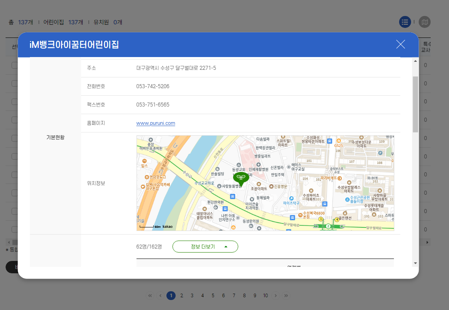449x310 pixels.
Task: Click yellow subway exit 1 marker
Action: coord(321,219)
